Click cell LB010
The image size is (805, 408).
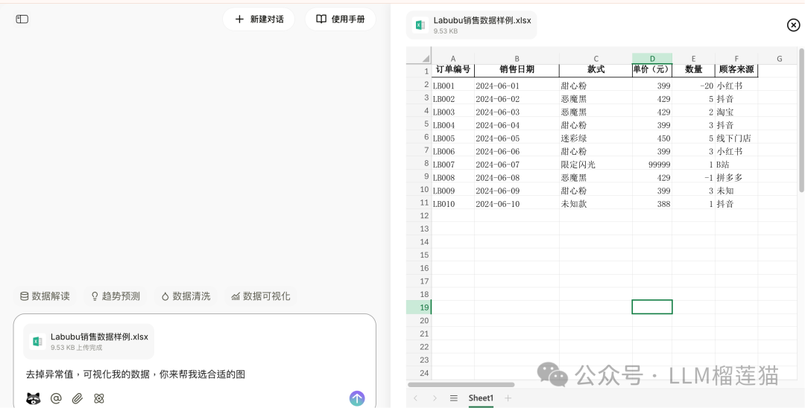(x=453, y=204)
